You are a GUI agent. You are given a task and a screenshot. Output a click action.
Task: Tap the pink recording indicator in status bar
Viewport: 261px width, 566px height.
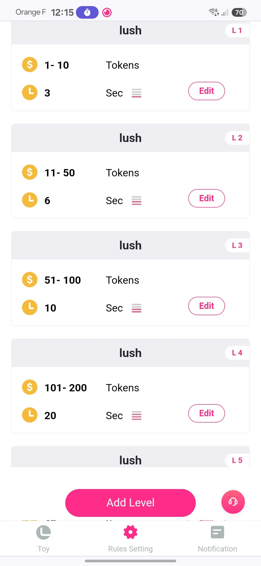click(x=107, y=12)
